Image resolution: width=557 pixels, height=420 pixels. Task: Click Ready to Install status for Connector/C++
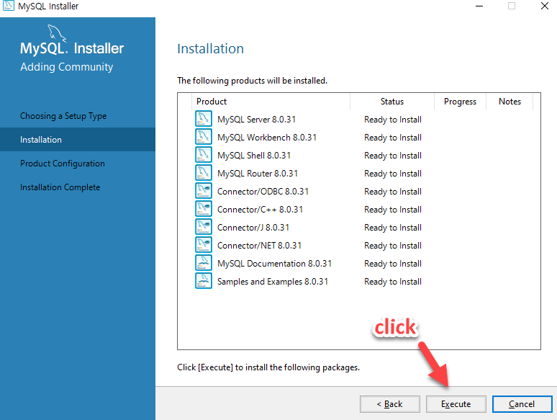[x=393, y=210]
